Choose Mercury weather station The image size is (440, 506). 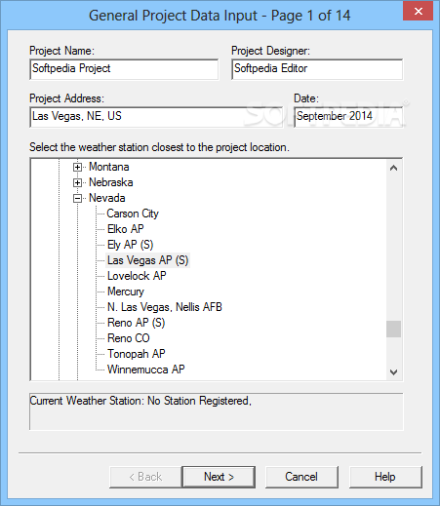(126, 292)
